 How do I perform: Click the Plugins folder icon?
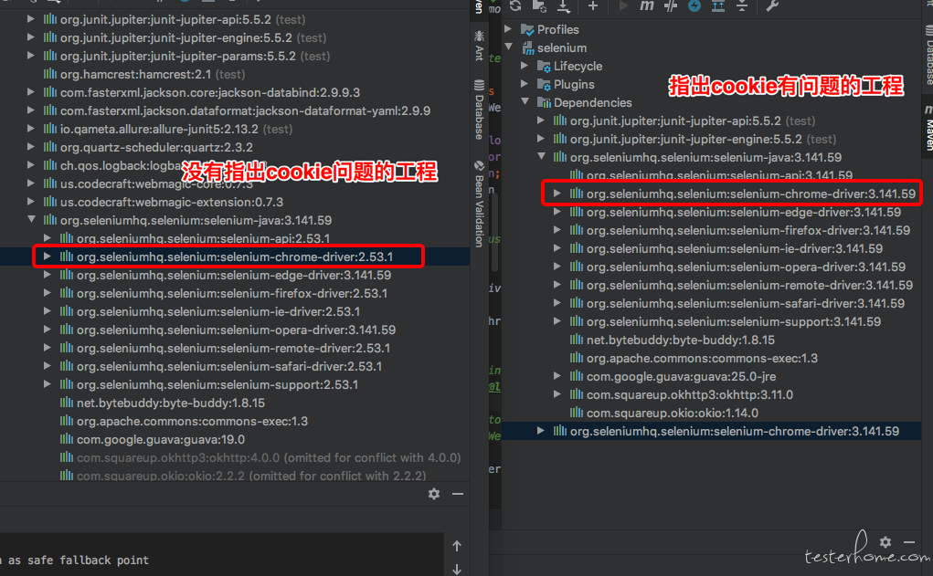coord(544,84)
